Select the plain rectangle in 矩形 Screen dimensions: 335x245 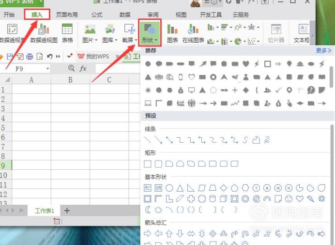coord(148,164)
